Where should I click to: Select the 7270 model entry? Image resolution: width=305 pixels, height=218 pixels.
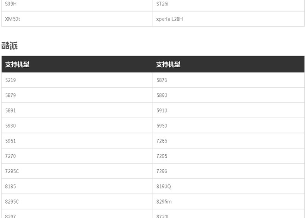coord(10,156)
